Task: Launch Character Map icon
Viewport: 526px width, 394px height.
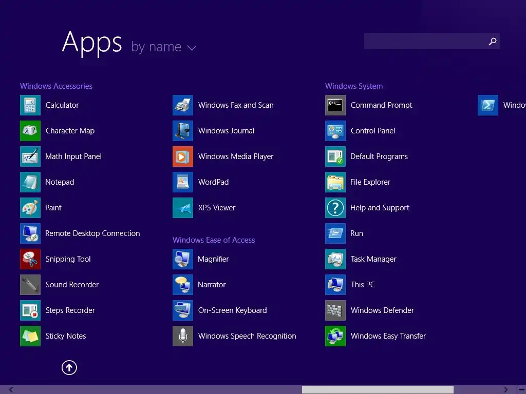Action: click(x=30, y=131)
